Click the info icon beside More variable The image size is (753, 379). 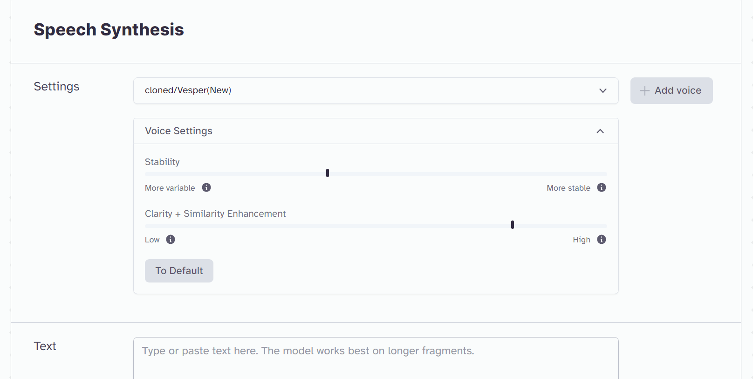[206, 187]
